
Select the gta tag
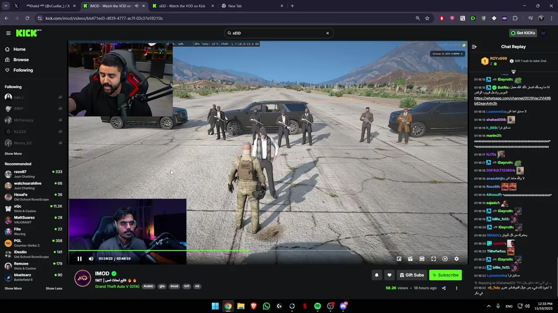point(162,286)
